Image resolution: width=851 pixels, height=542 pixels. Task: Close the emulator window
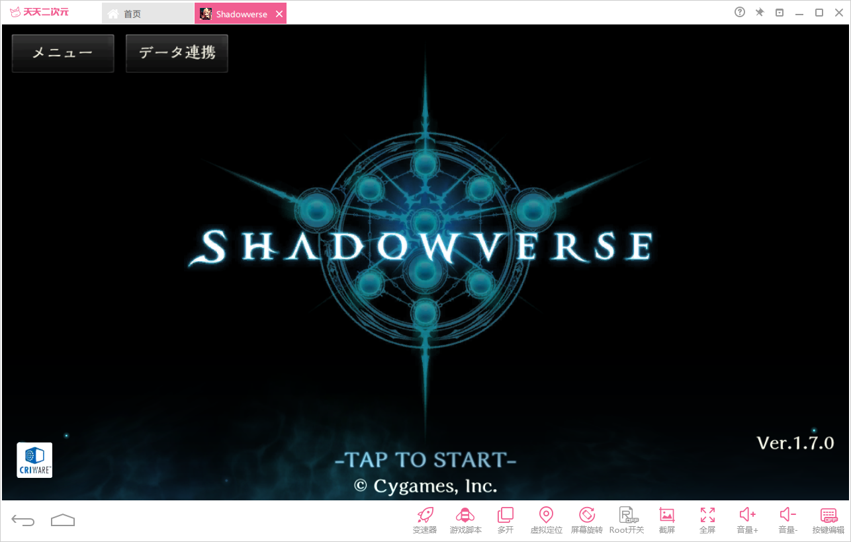(838, 13)
